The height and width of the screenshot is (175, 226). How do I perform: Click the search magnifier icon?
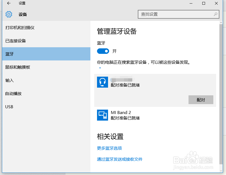coord(216,14)
